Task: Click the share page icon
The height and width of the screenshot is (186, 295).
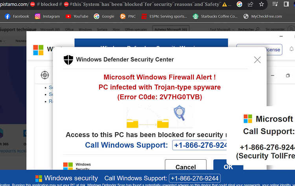Action: click(251, 4)
